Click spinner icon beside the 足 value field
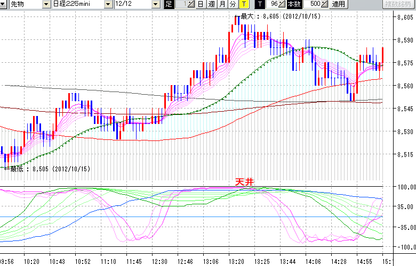Viewport: 416px width, 266px height. [190, 4]
